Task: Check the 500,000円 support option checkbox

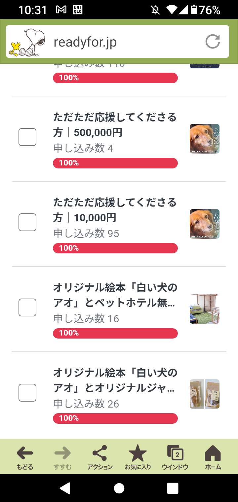Action: 27,137
